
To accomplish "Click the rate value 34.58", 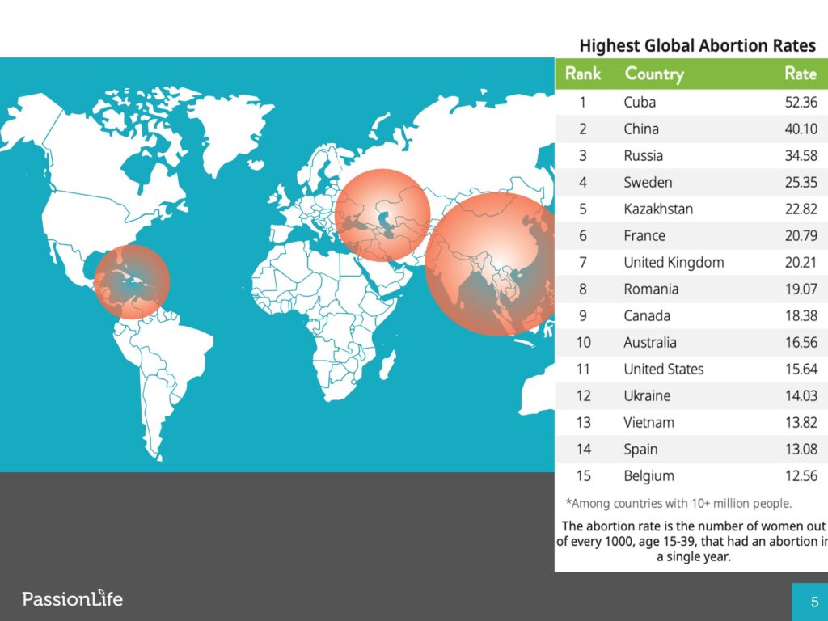I will [801, 156].
